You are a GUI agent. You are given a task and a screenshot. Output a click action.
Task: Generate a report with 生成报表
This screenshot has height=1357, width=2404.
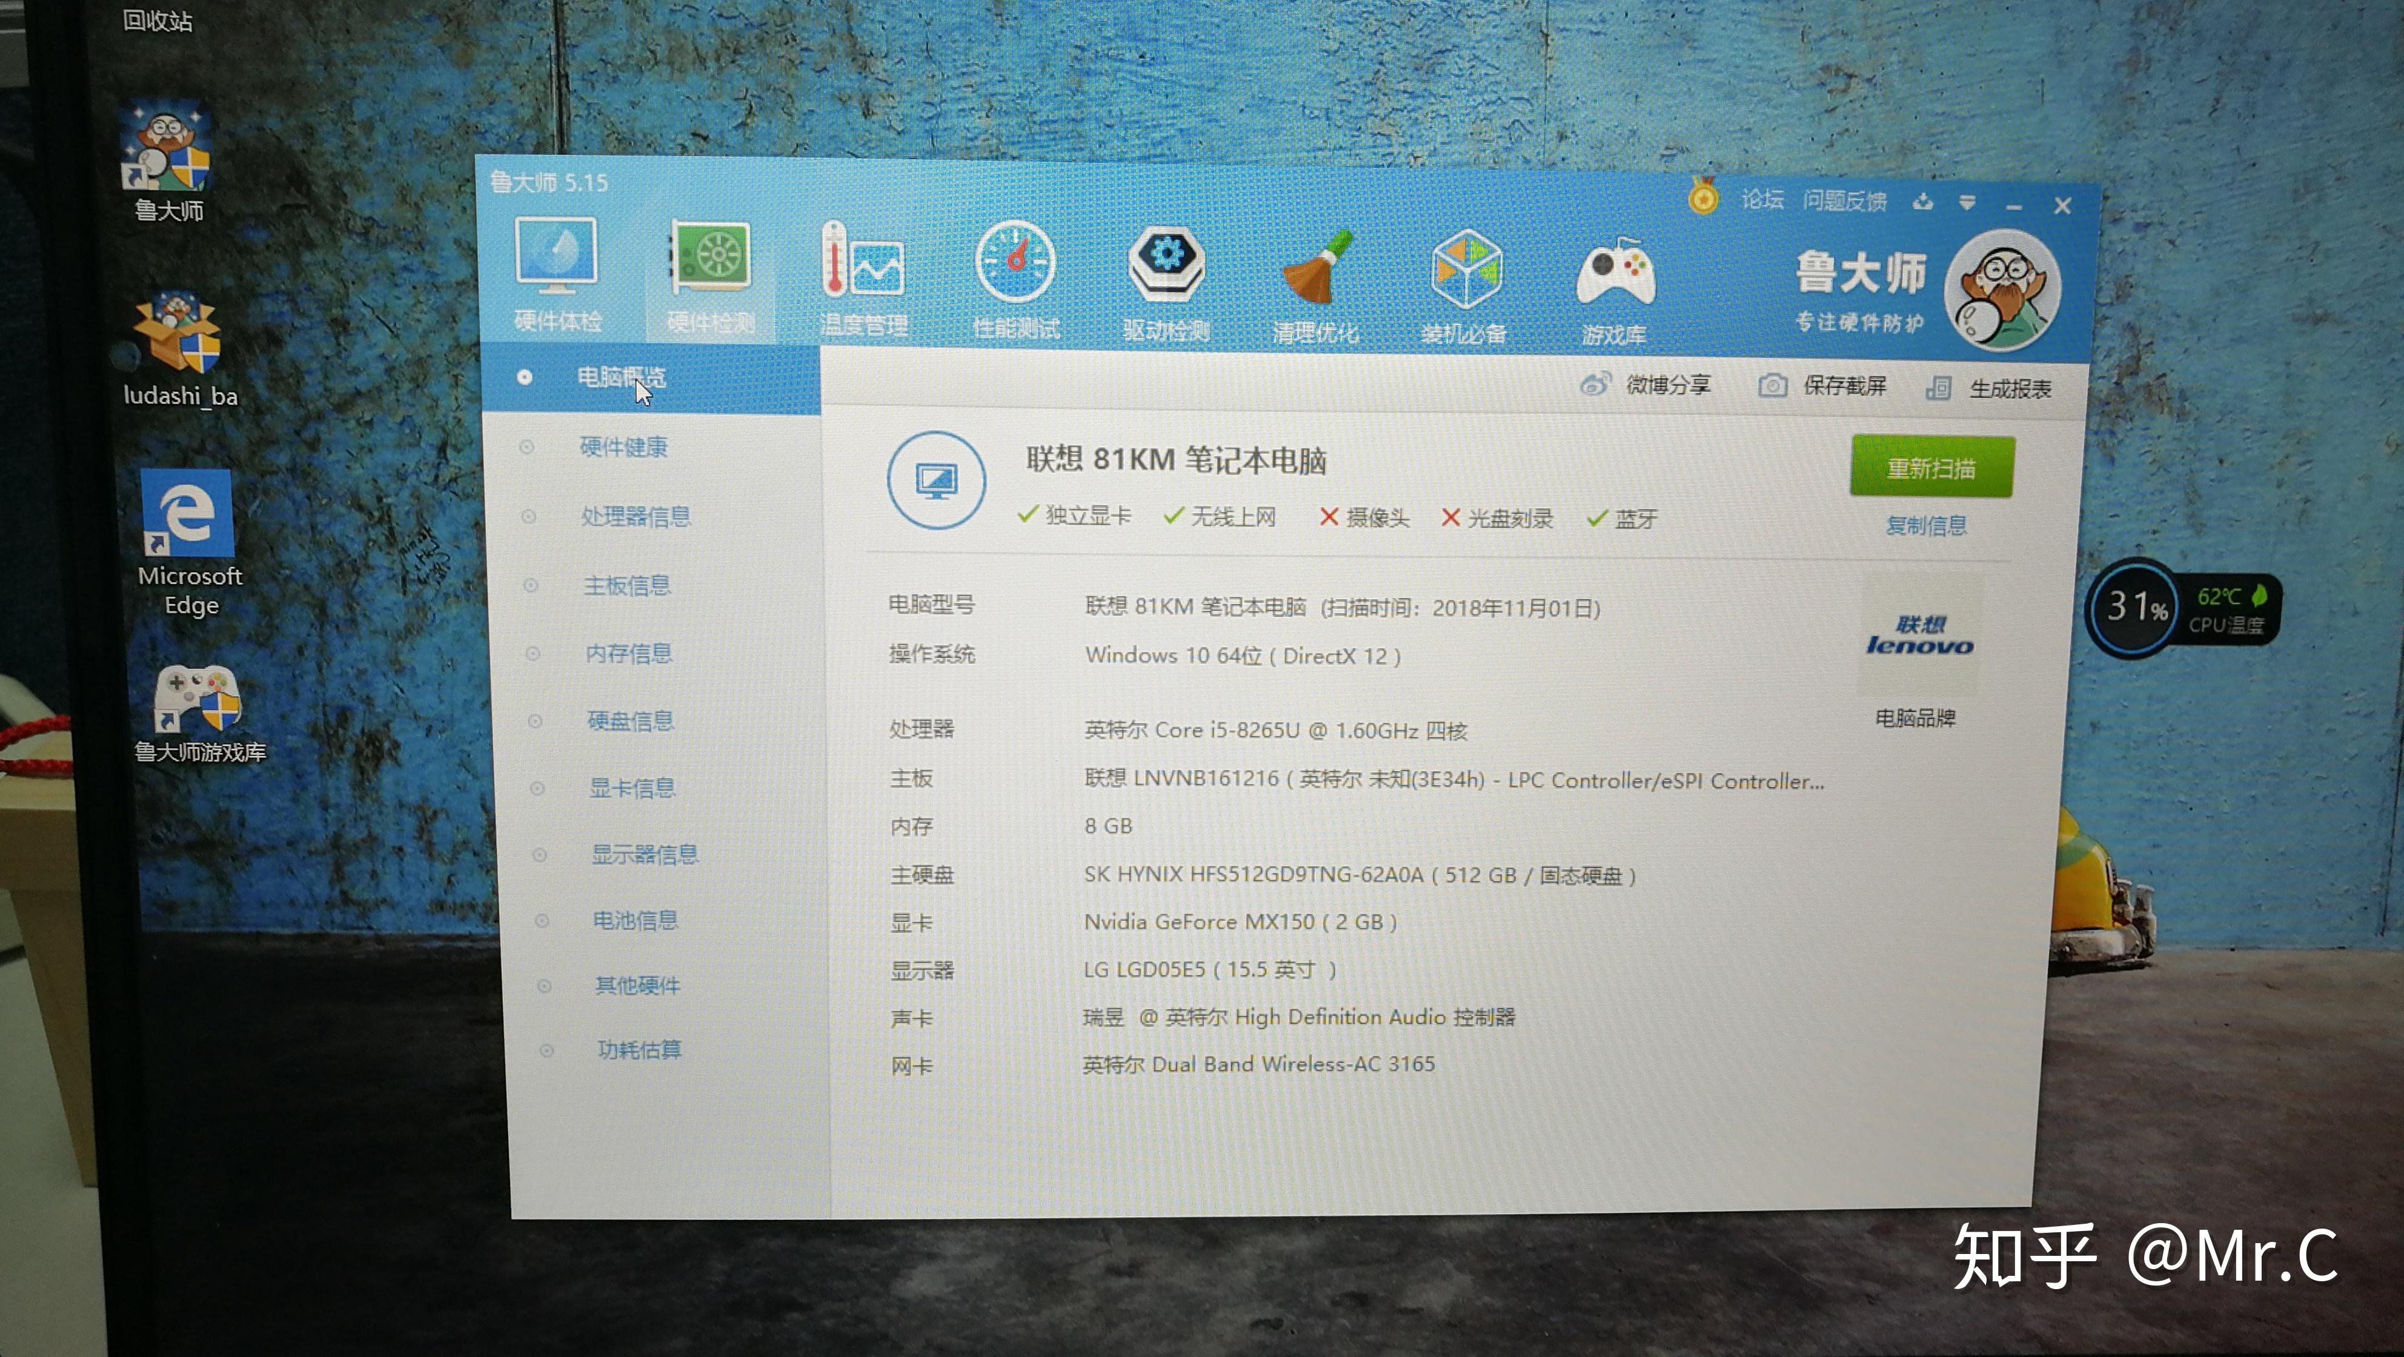pos(1989,388)
